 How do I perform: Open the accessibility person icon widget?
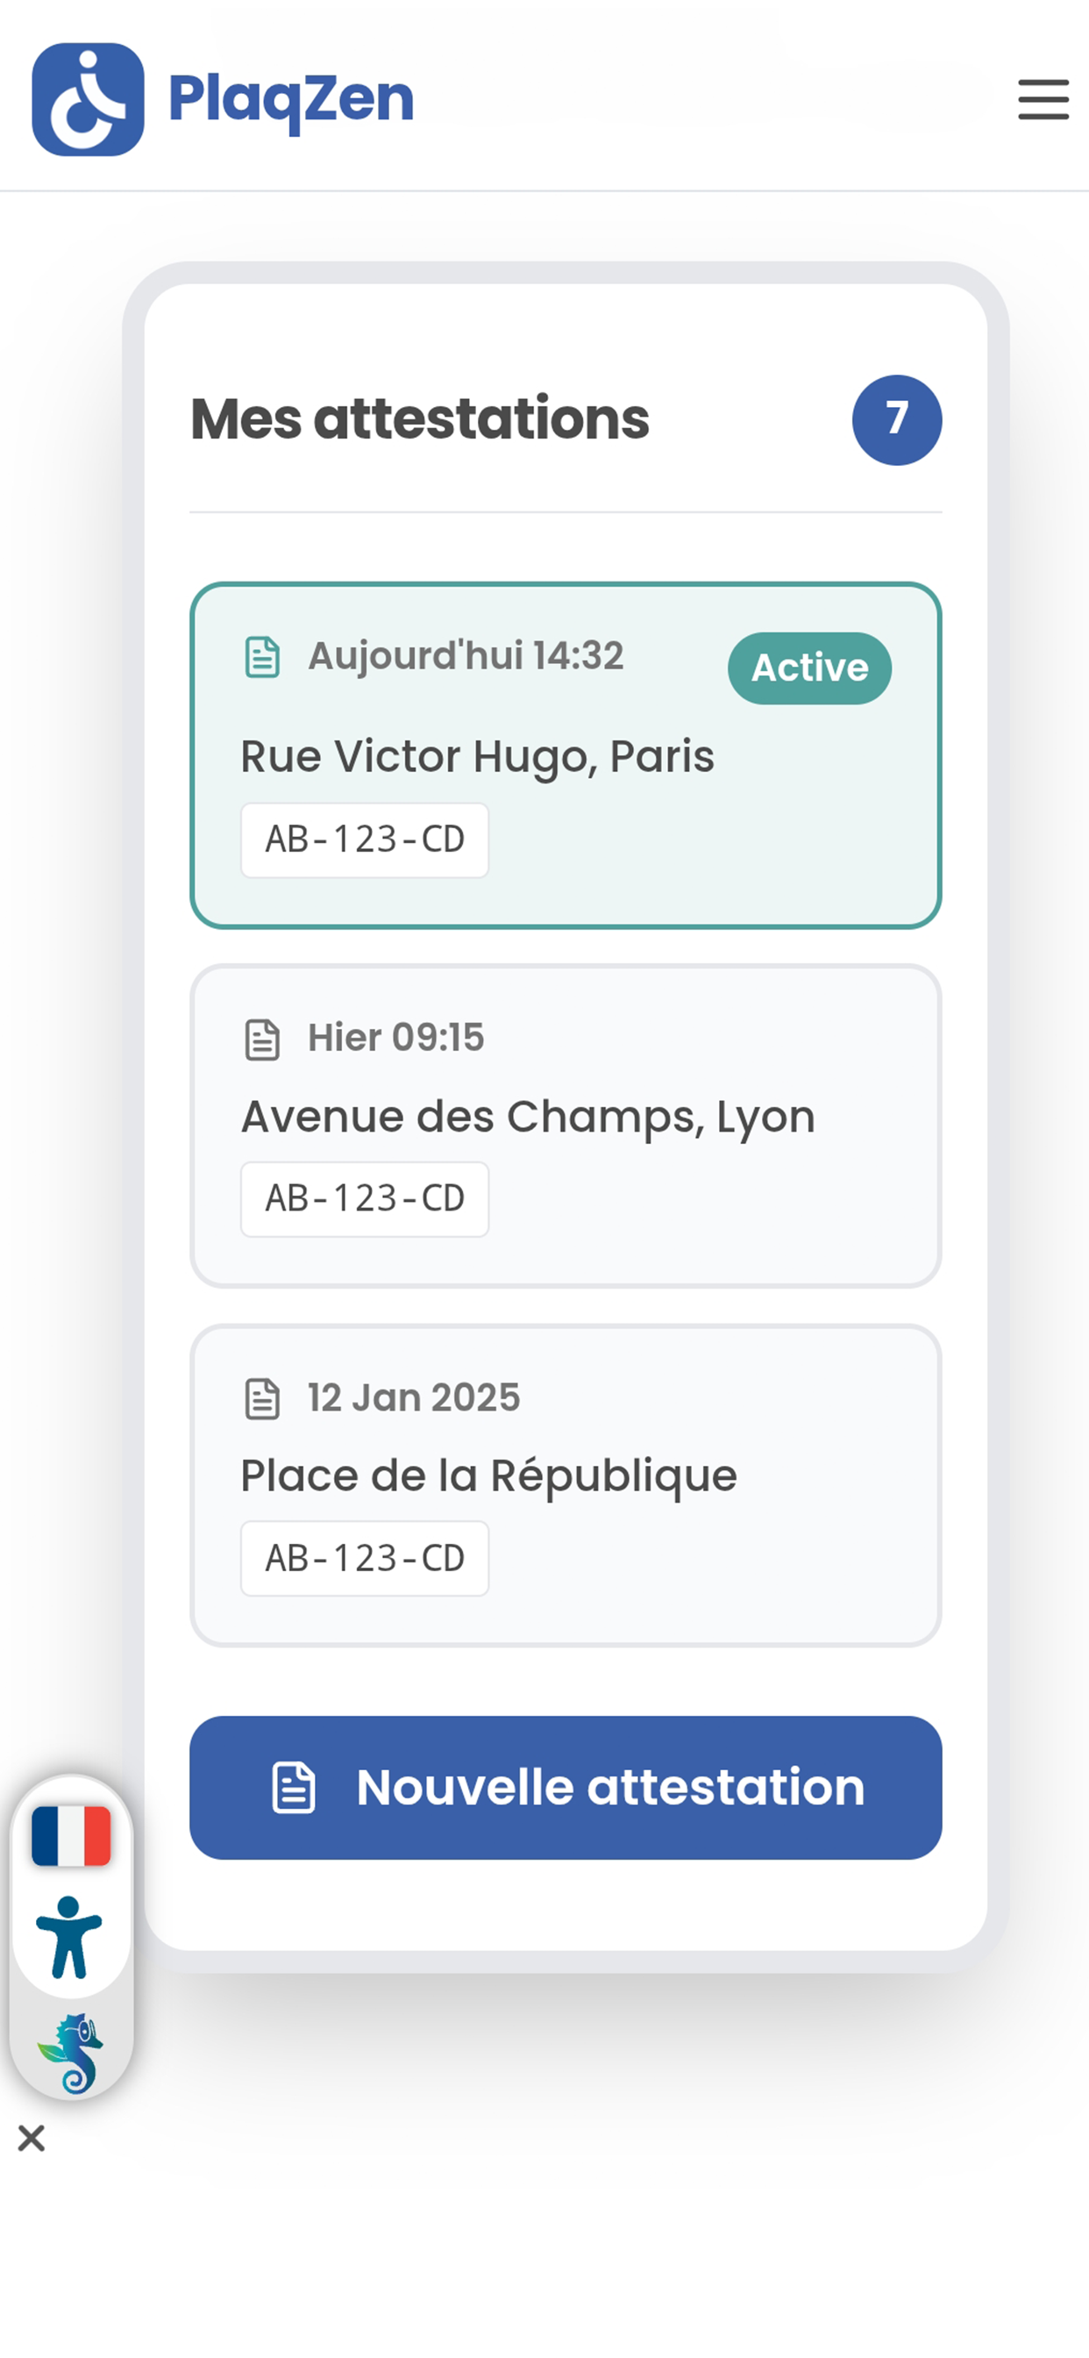pyautogui.click(x=69, y=1938)
